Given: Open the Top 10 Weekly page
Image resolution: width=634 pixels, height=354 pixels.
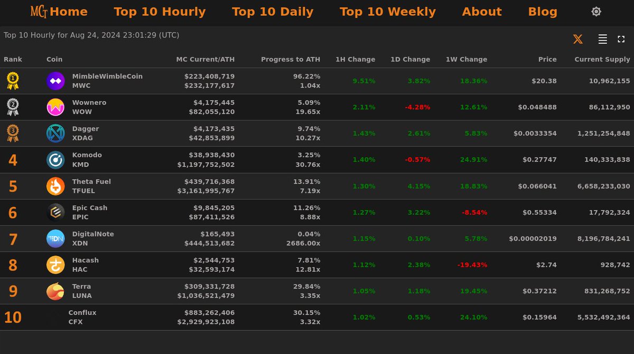Looking at the screenshot, I should click(x=388, y=12).
